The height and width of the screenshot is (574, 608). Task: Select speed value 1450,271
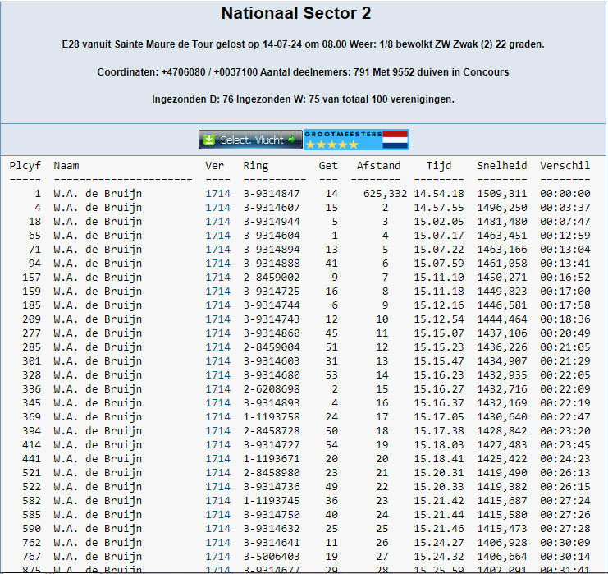[502, 277]
